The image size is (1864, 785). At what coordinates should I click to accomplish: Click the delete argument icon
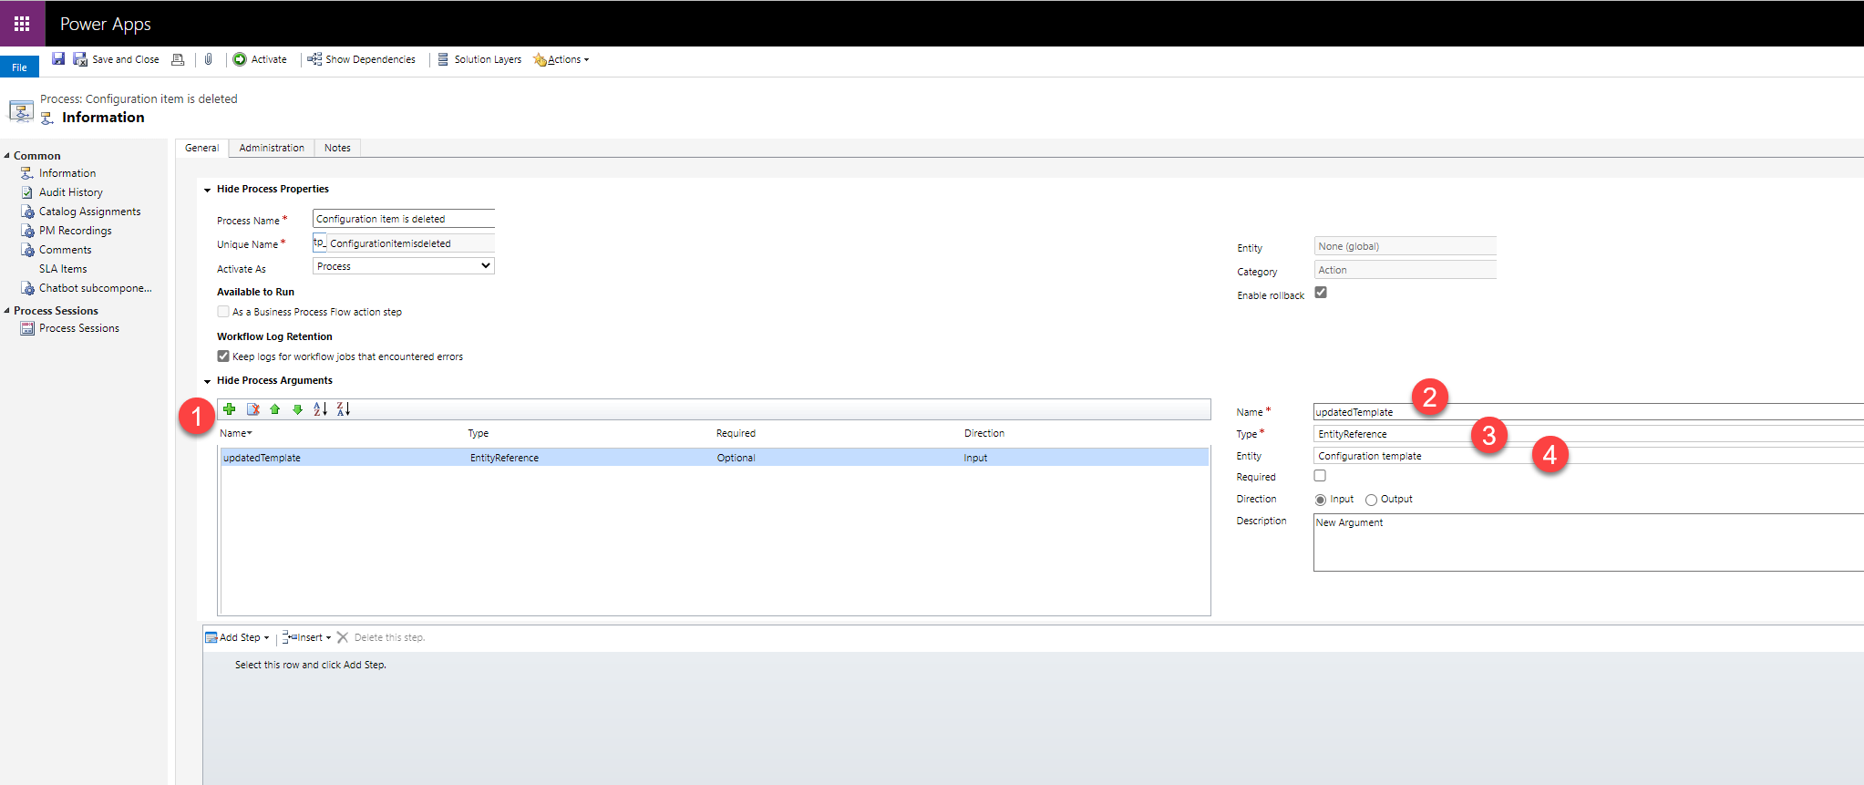253,409
